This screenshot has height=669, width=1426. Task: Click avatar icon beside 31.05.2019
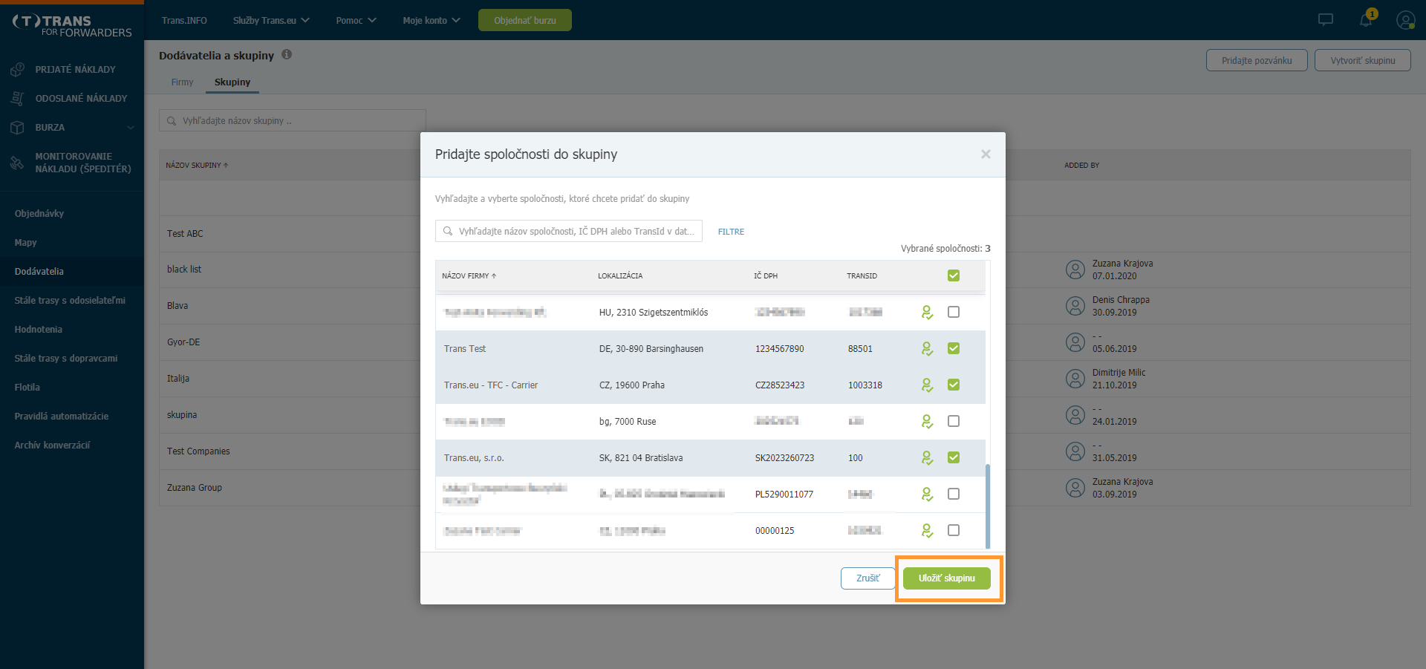(x=1075, y=451)
